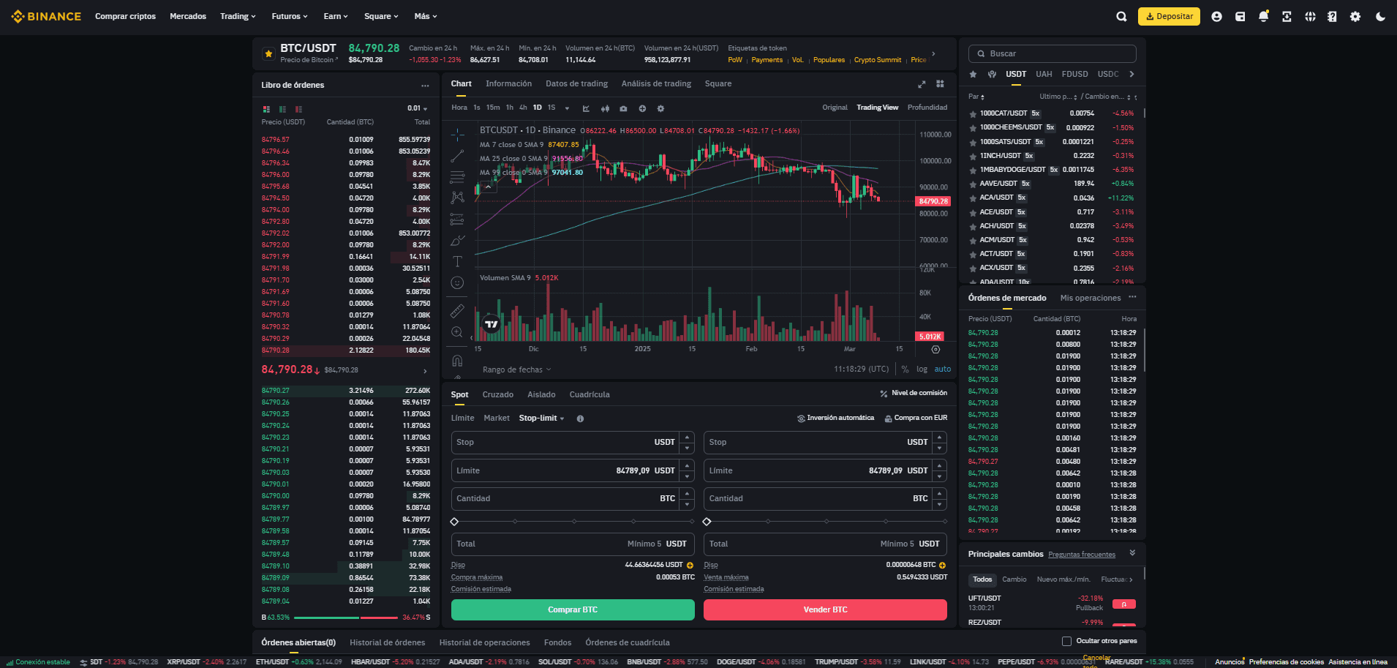Screen dimensions: 1397x668
Task: Open the wallet icon in header
Action: pos(1240,16)
